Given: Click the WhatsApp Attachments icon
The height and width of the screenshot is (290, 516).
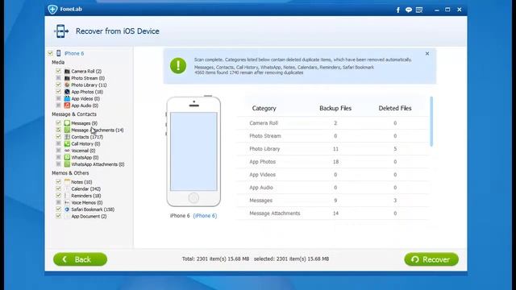Looking at the screenshot, I should [67, 164].
